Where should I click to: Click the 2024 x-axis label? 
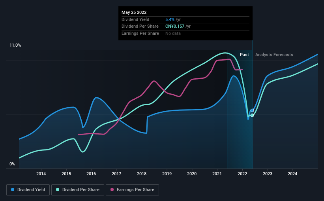pyautogui.click(x=292, y=174)
